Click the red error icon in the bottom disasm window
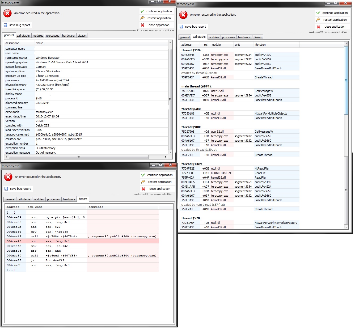 [x=8, y=177]
